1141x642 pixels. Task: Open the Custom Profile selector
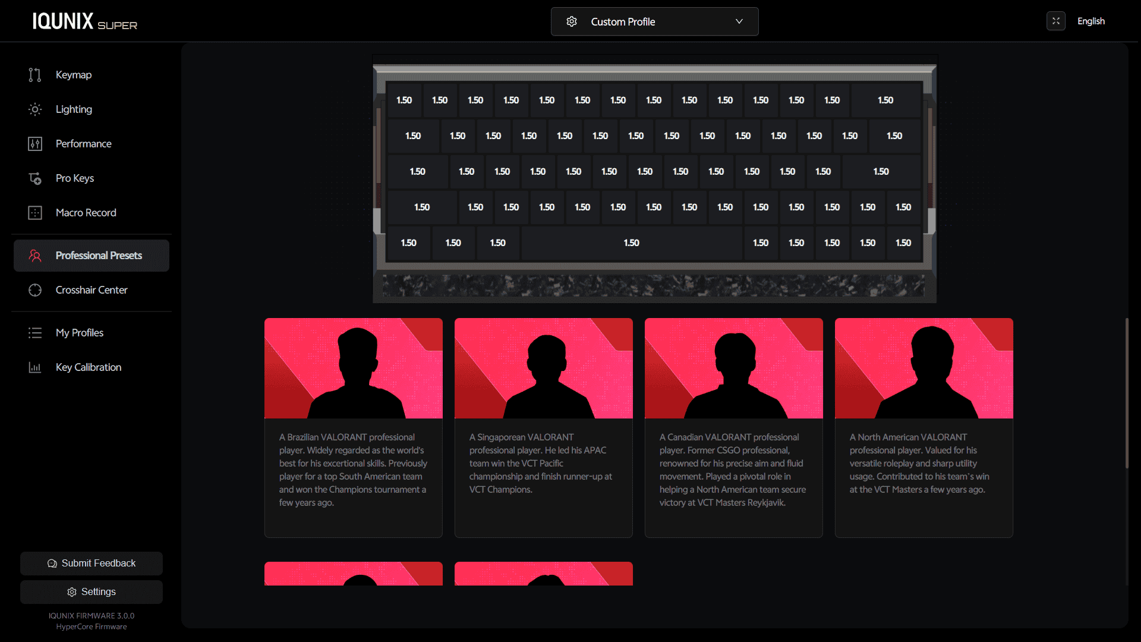coord(654,21)
